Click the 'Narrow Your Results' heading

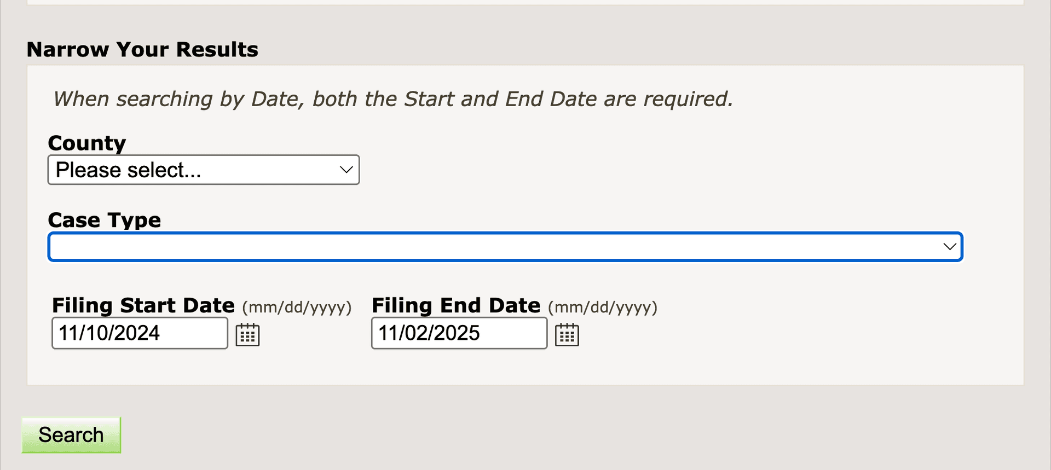pyautogui.click(x=143, y=49)
